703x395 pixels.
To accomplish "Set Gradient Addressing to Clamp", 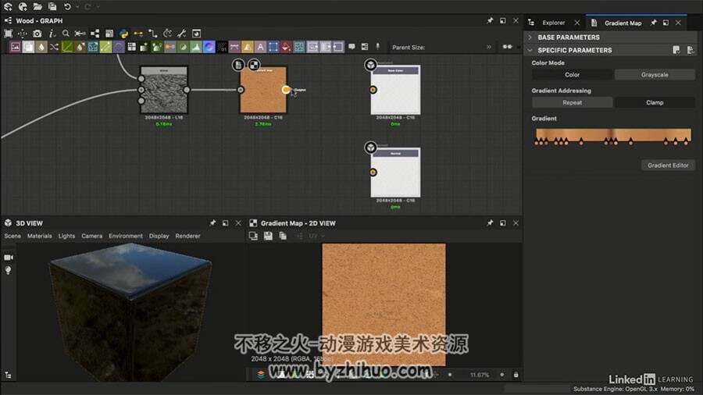I will tap(655, 102).
